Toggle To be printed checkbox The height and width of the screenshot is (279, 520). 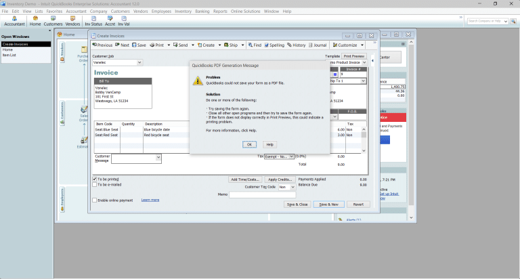[95, 179]
